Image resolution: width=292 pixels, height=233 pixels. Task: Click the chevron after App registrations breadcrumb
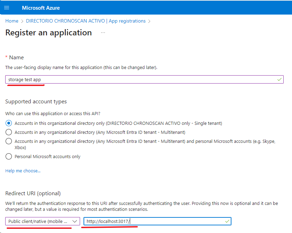click(x=149, y=21)
